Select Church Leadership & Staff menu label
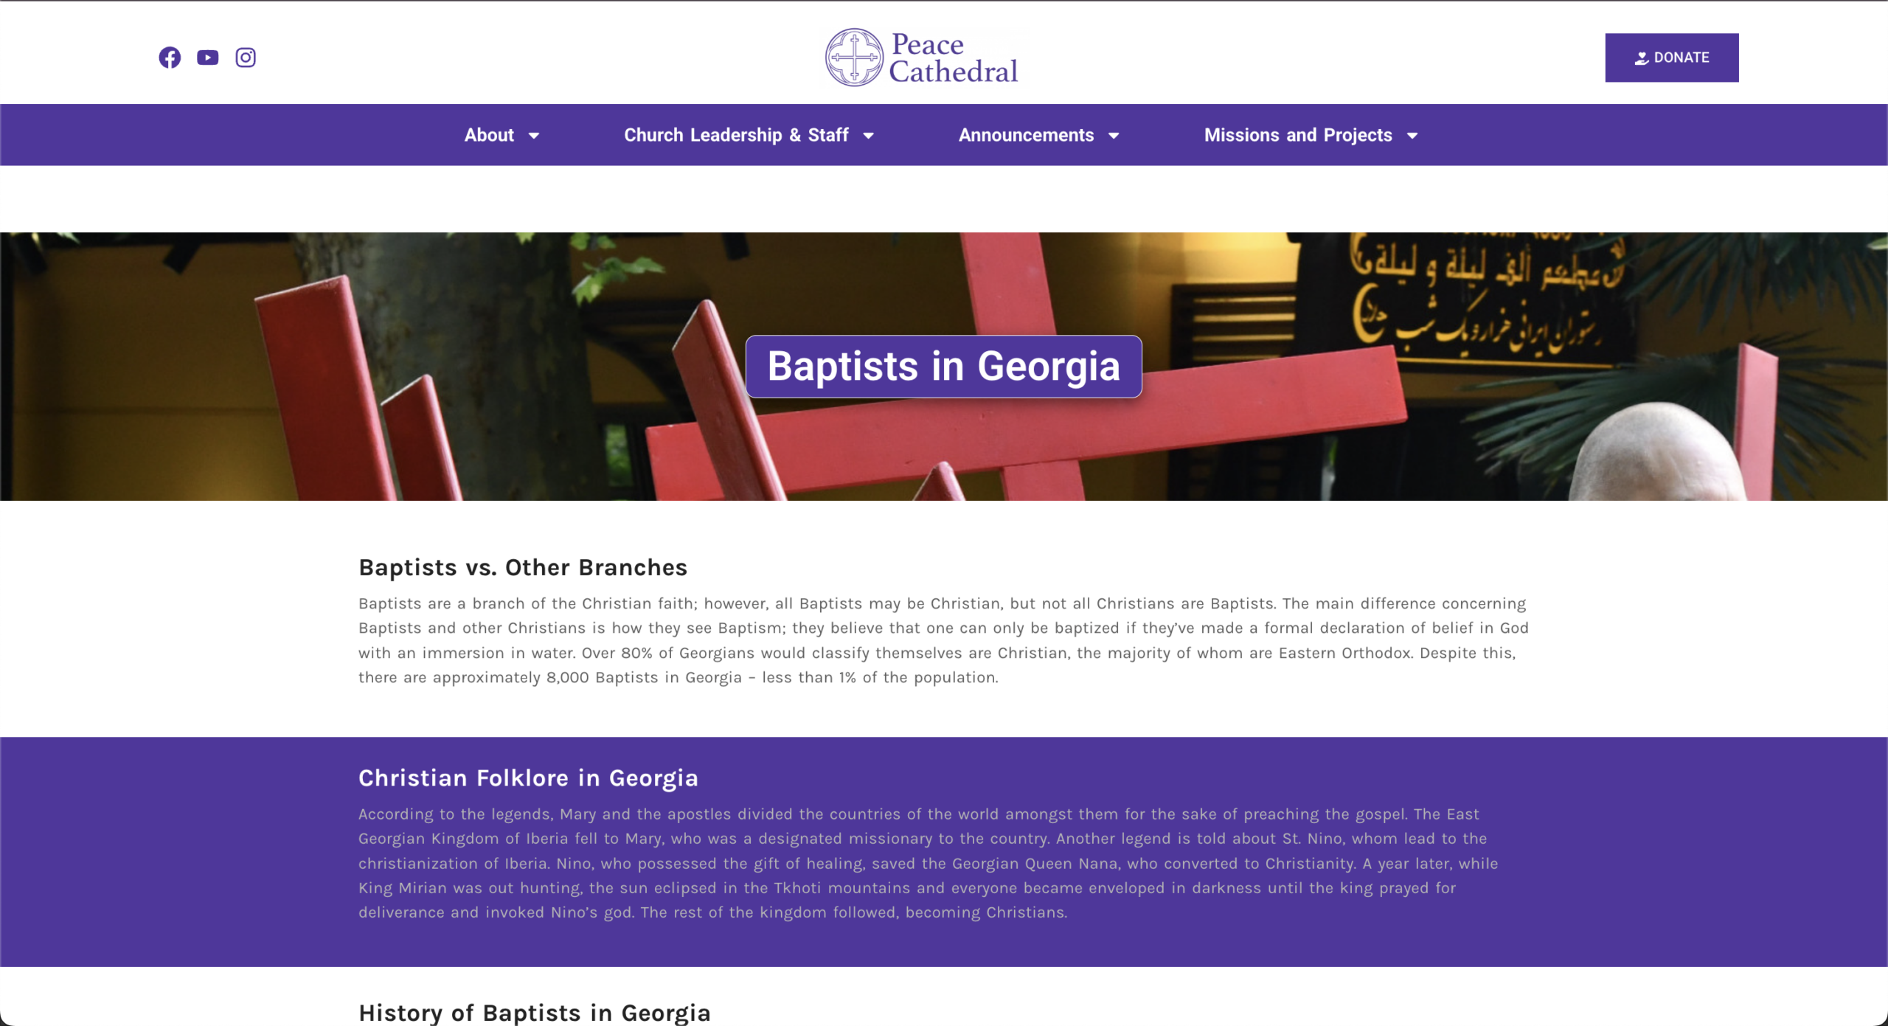1888x1026 pixels. pyautogui.click(x=736, y=135)
